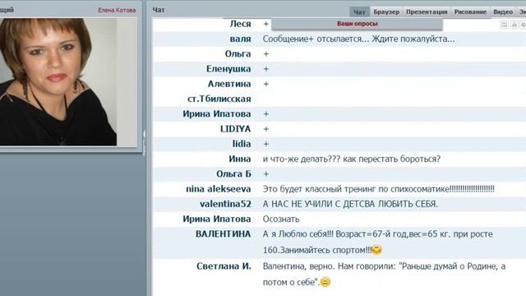This screenshot has height=296, width=526.
Task: Click the collapse handle between the panels
Action: [144, 142]
